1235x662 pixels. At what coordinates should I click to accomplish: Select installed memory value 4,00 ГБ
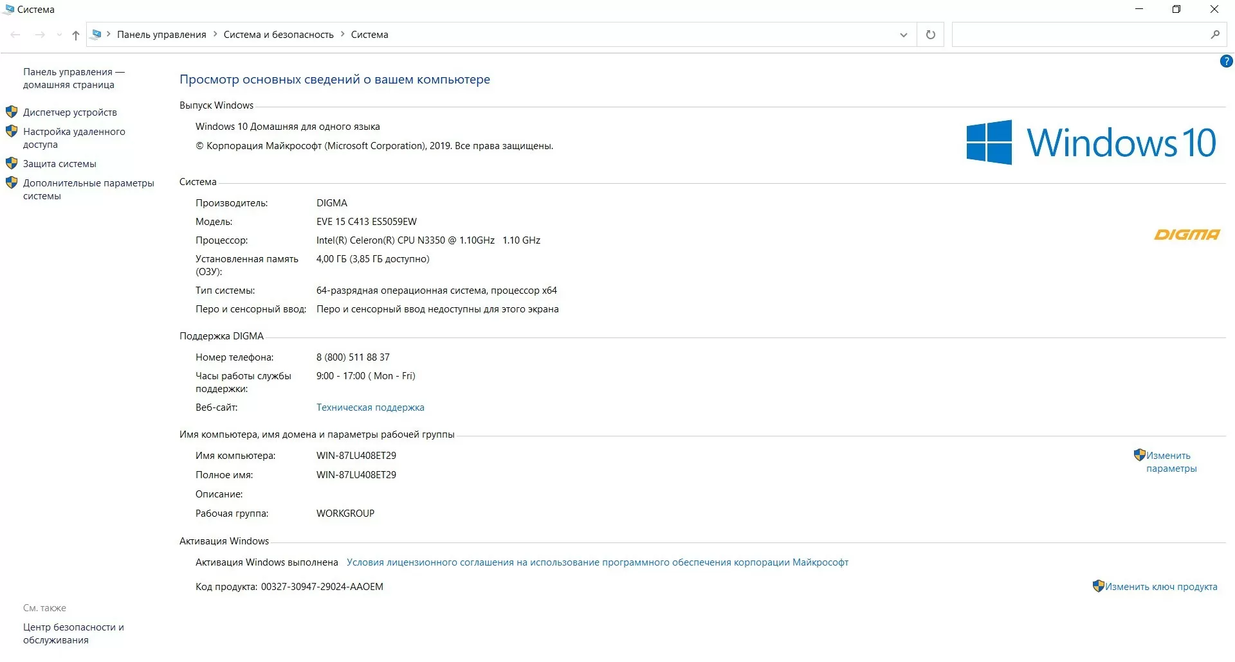[x=331, y=259]
